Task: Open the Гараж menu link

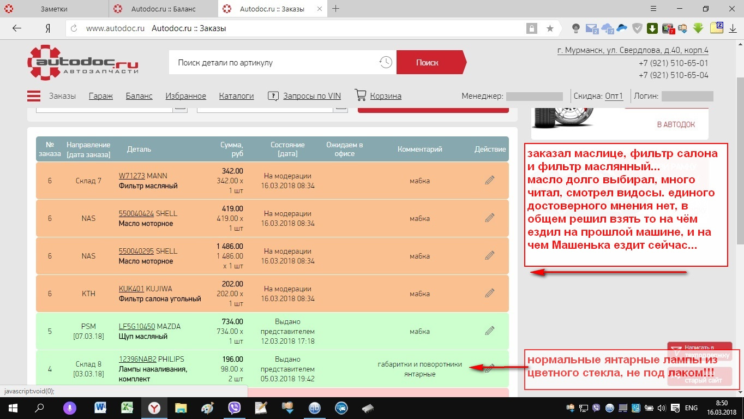Action: point(101,96)
